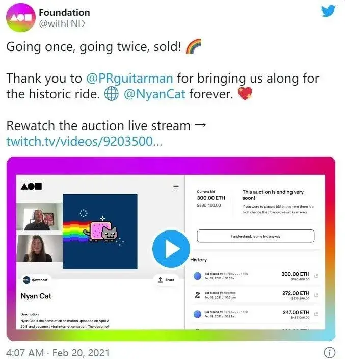Viewport: 345px width, 359px height.
Task: Open the twitch.tv video link
Action: 84,141
